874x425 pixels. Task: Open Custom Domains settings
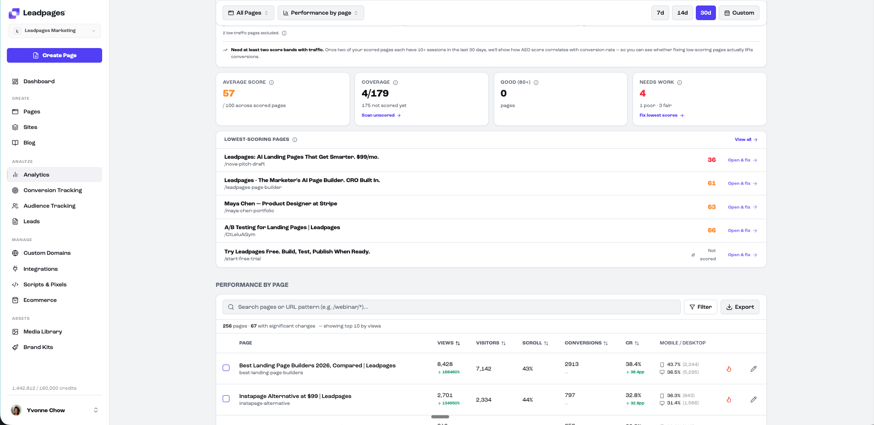55,253
